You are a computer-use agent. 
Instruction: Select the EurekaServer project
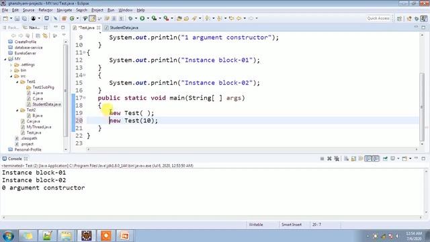(26, 53)
